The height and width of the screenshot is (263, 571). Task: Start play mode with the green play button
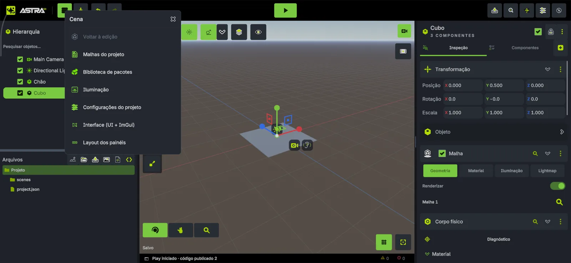click(285, 10)
